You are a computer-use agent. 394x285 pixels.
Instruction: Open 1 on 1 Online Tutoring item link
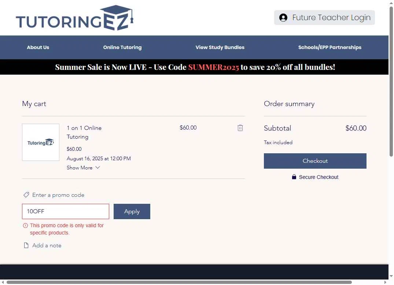pyautogui.click(x=84, y=132)
